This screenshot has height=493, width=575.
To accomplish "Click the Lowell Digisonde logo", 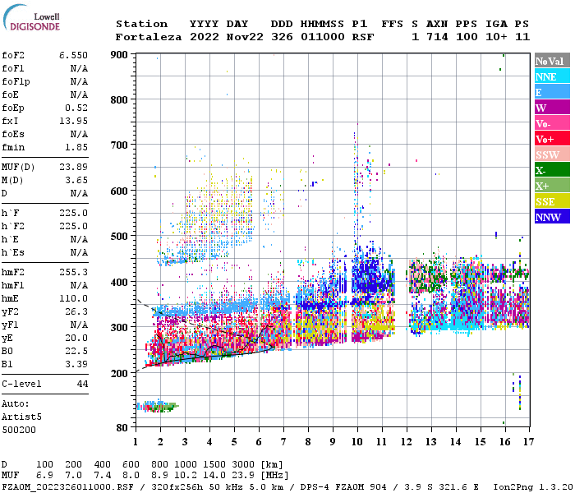I will [x=31, y=18].
